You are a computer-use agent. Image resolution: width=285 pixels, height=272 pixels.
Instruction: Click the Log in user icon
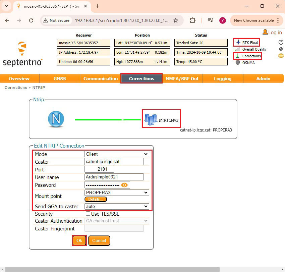tap(265, 32)
